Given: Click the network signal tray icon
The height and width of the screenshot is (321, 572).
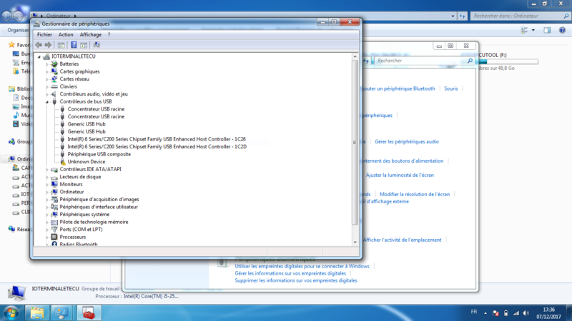Looking at the screenshot, I should coord(516,313).
